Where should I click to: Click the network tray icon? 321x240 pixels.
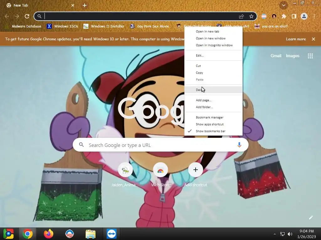click(x=282, y=234)
